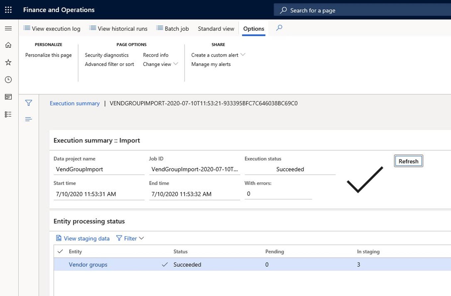Open Manage my alerts
Viewport: 451px width, 296px height.
click(211, 64)
